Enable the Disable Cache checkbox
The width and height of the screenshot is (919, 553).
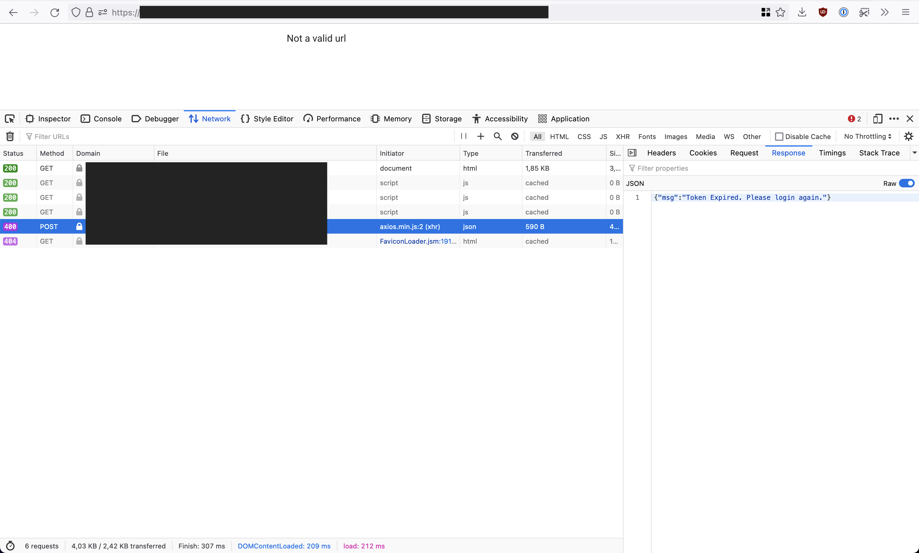780,136
